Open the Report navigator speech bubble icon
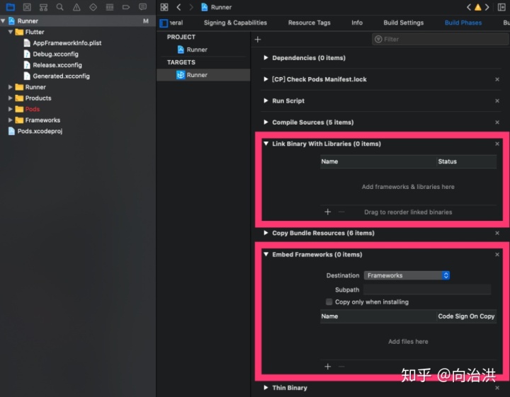The height and width of the screenshot is (397, 510). [x=142, y=7]
